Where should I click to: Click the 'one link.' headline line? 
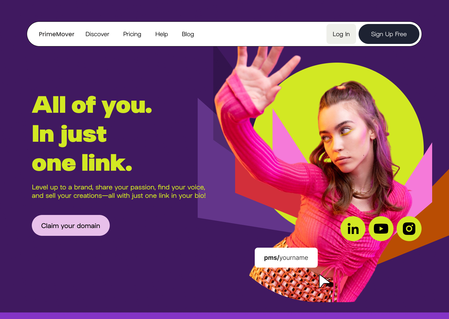pos(82,163)
